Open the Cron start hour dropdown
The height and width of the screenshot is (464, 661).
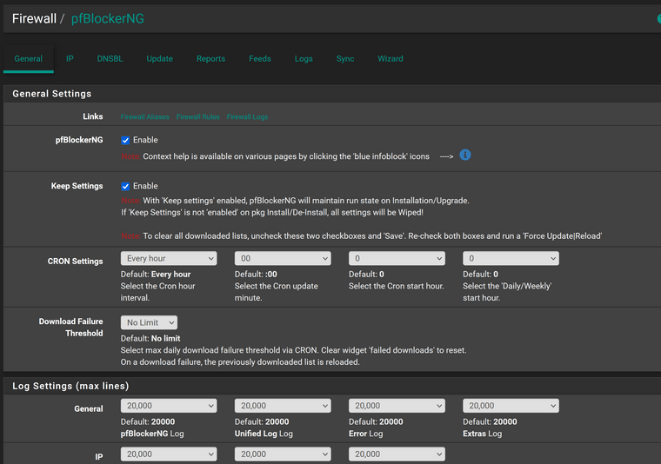point(397,258)
